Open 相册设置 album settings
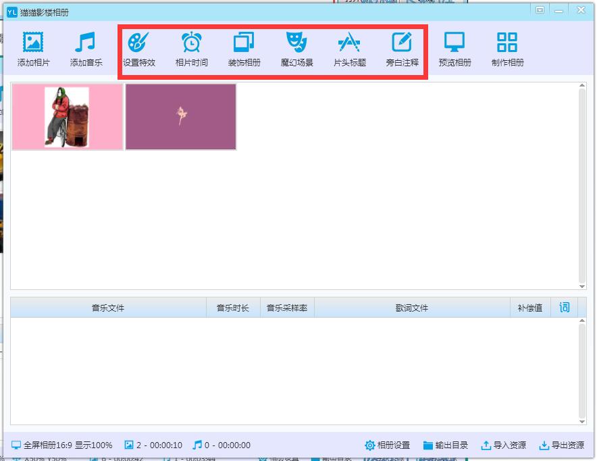Viewport: 597px width, 461px height. coord(387,445)
